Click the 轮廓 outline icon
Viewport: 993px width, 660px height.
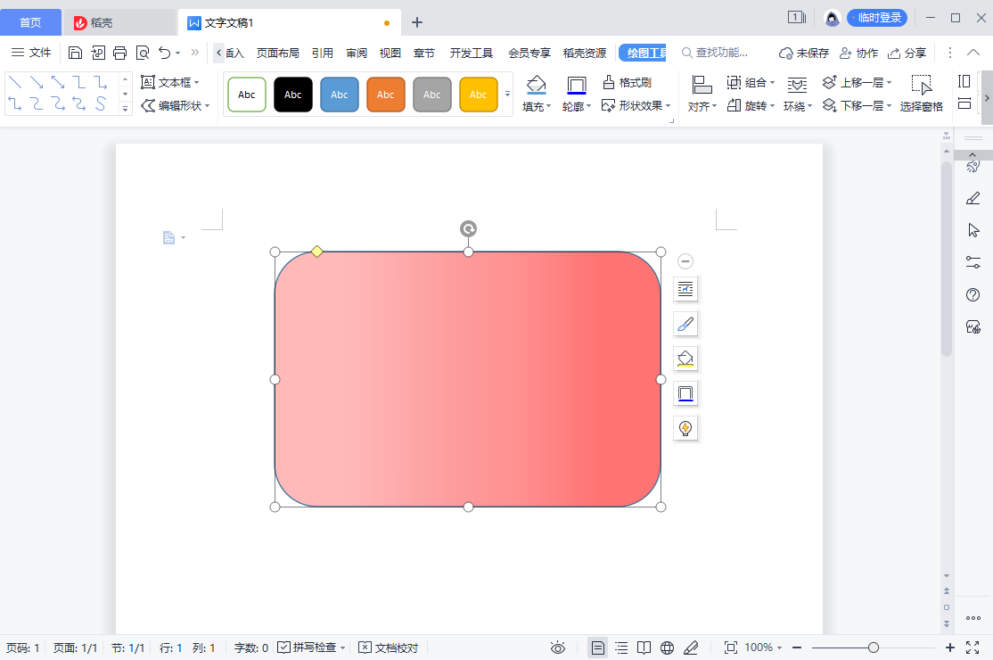[577, 85]
